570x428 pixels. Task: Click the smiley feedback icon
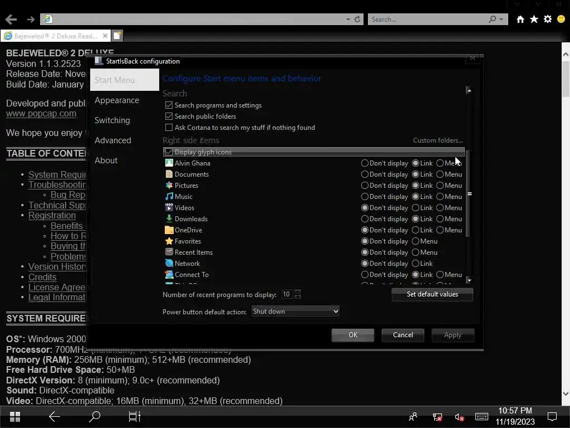click(561, 20)
